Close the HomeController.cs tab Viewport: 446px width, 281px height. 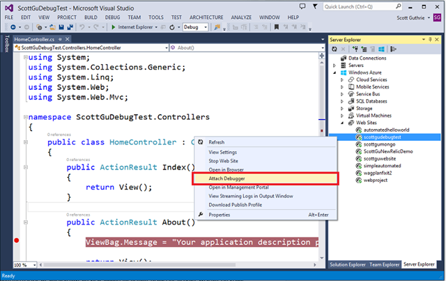point(67,39)
